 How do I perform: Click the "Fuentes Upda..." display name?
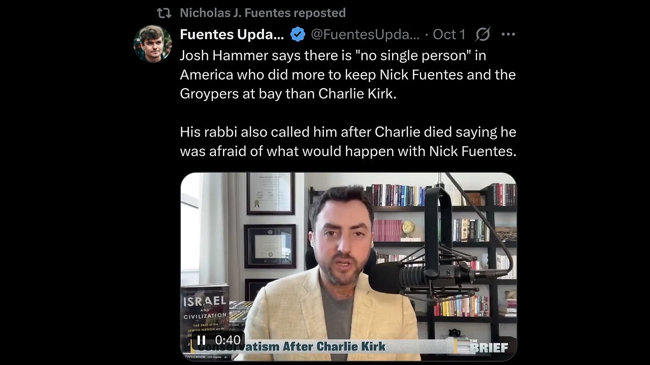232,34
